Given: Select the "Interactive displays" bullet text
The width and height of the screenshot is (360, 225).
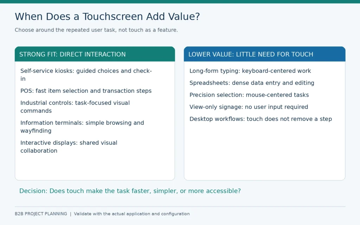Looking at the screenshot, I should tap(69, 147).
